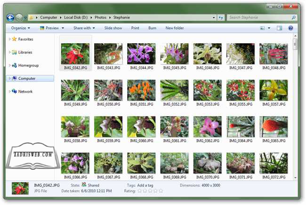Screen dimensions: 306x205
Task: Expand the Computer tree node arrow
Action: [9, 79]
